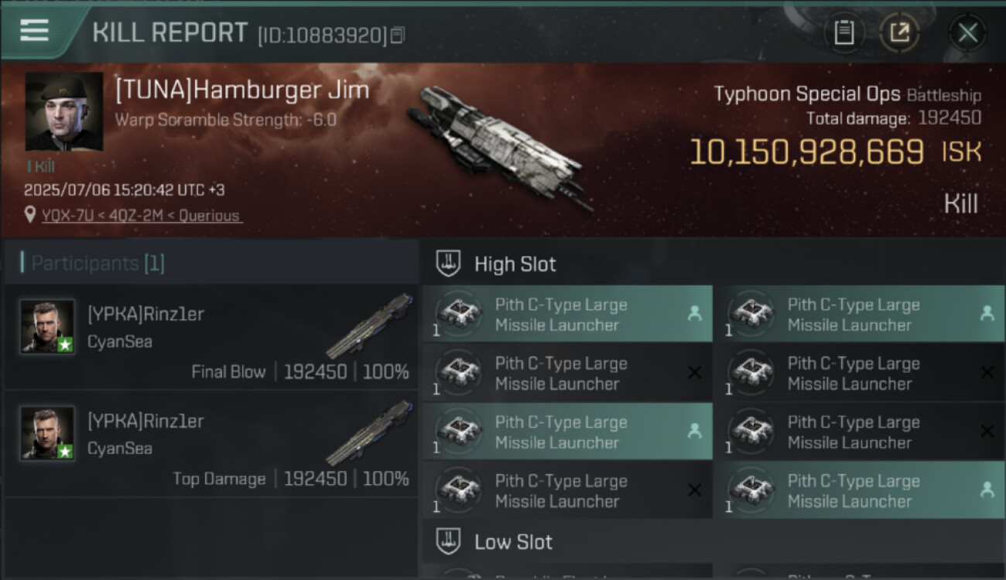Select the Top Damage Rinzler entry
Image resolution: width=1006 pixels, height=580 pixels.
click(211, 444)
